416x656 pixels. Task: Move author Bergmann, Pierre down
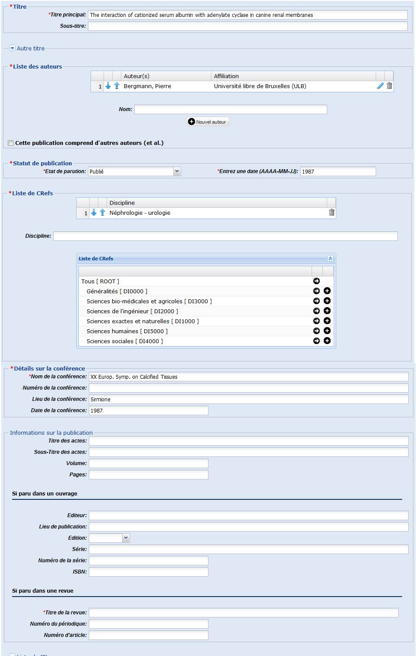(108, 86)
